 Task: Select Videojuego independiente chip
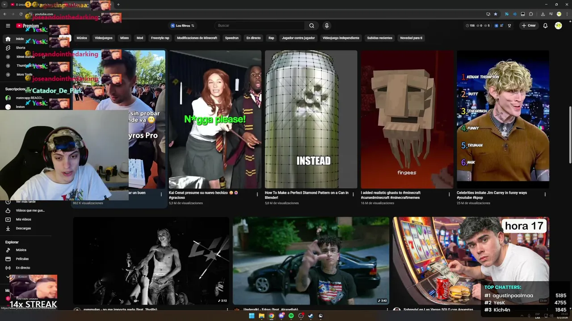(x=341, y=38)
